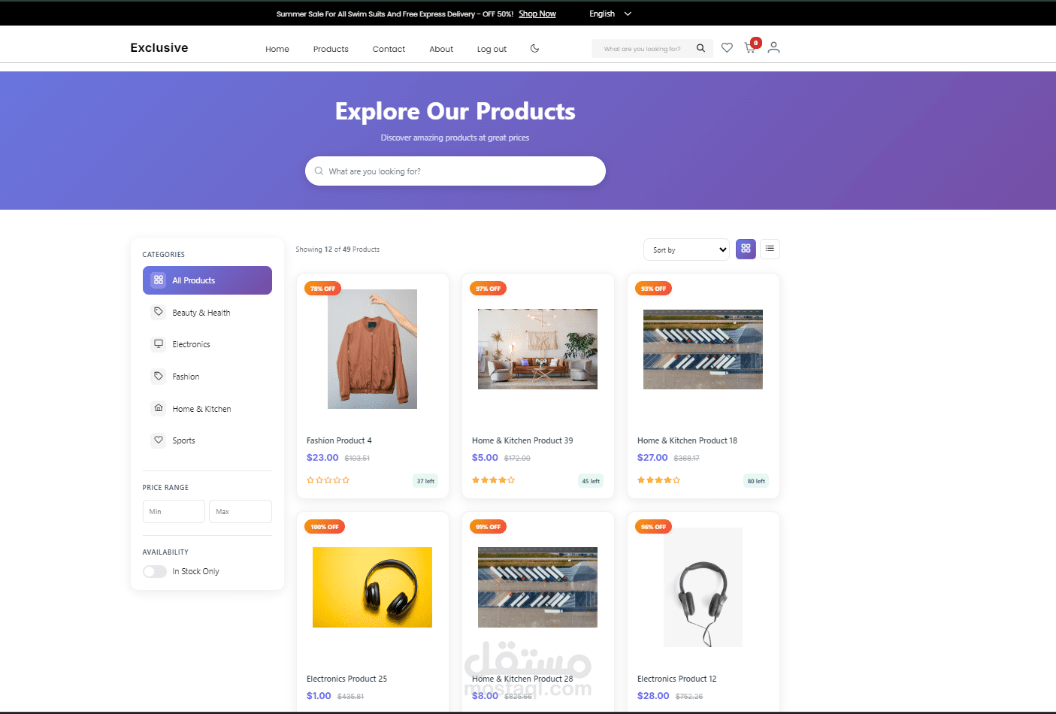Open the user account icon

coord(773,47)
